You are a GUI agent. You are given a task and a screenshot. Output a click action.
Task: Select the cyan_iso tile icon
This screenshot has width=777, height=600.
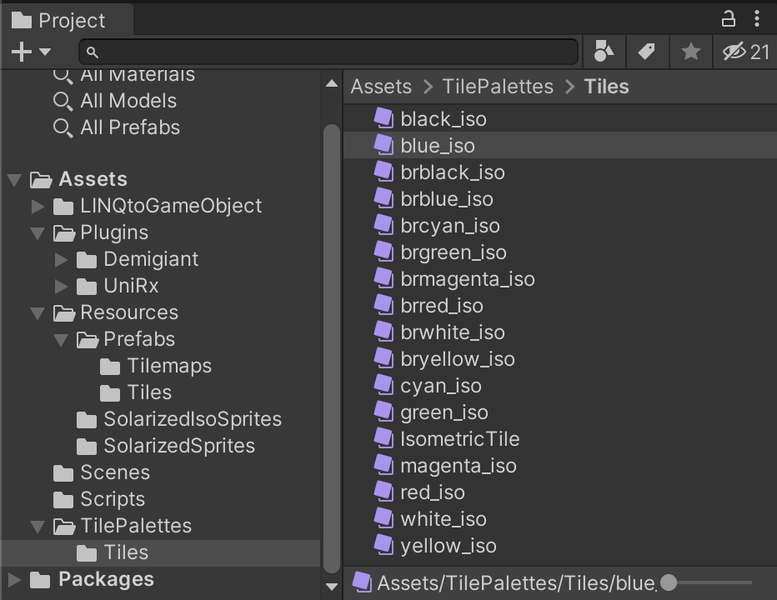pyautogui.click(x=383, y=386)
